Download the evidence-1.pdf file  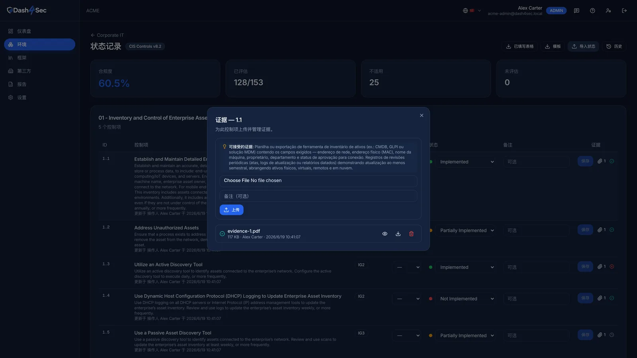pyautogui.click(x=398, y=234)
